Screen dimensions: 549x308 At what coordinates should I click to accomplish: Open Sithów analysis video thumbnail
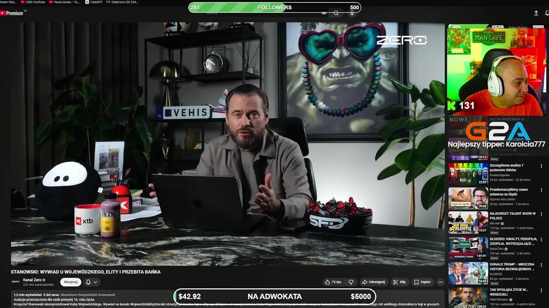coord(468,174)
